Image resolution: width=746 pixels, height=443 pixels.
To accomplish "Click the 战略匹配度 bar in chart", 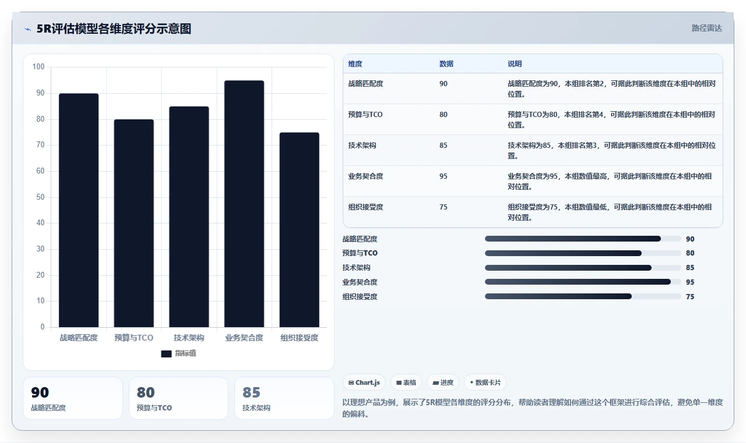I will (x=79, y=210).
